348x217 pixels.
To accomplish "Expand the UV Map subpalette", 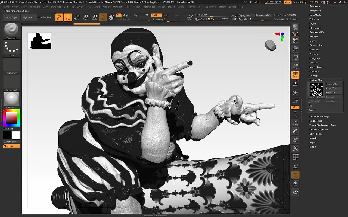I will 313,76.
